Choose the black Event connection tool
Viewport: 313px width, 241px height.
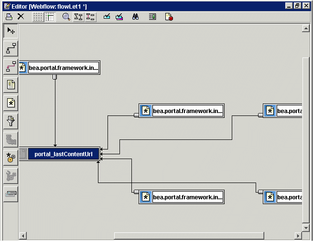[x=11, y=49]
